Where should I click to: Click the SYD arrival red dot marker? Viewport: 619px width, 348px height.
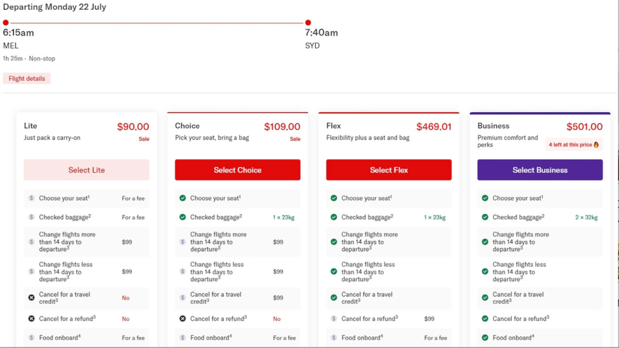tap(308, 23)
